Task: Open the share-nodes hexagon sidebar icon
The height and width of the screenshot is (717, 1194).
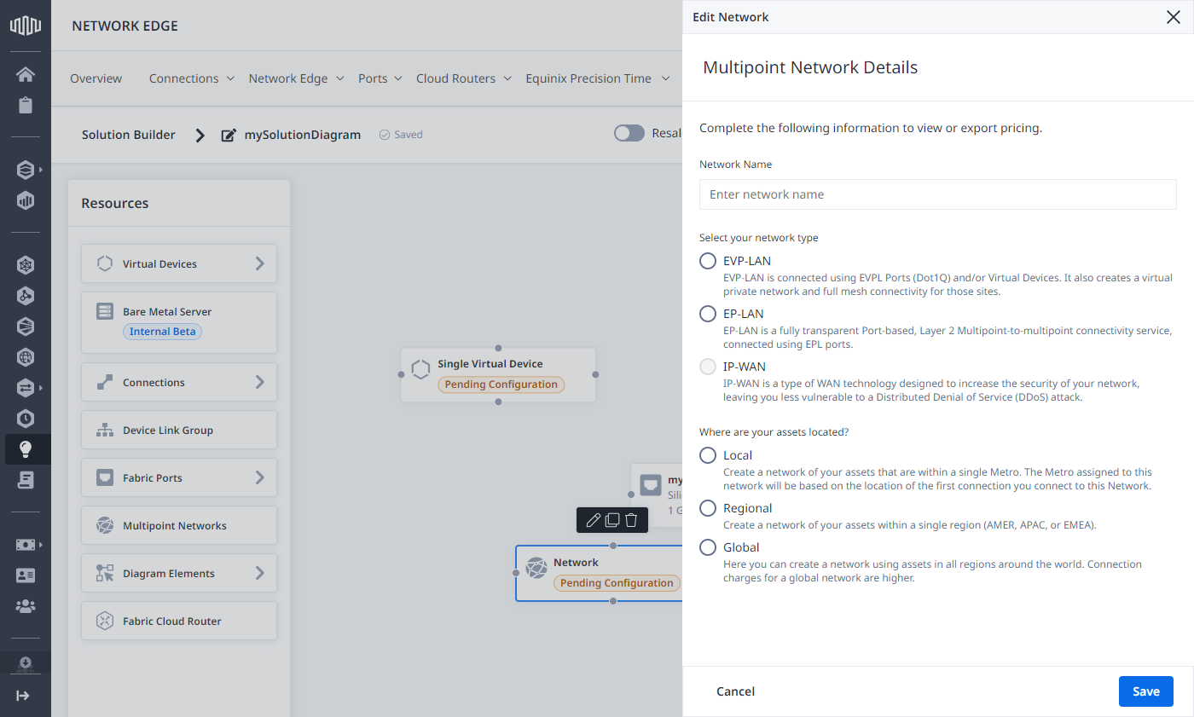Action: pos(26,296)
